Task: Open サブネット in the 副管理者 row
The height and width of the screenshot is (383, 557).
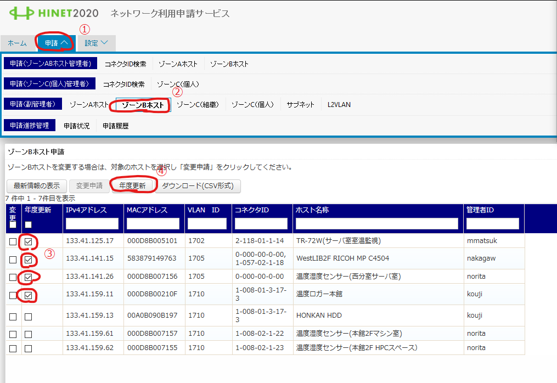Action: click(300, 105)
